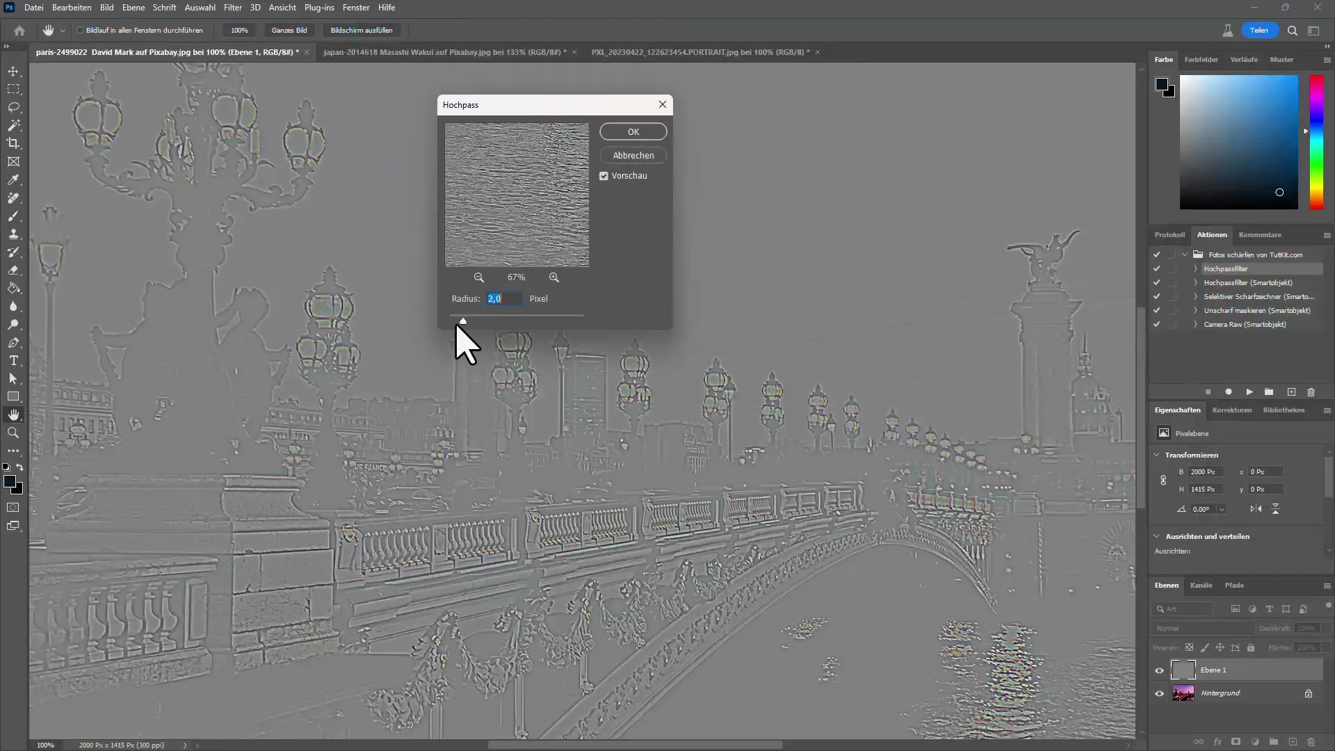Click the 100% zoom button
Screen dimensions: 1335x751
[x=239, y=31]
